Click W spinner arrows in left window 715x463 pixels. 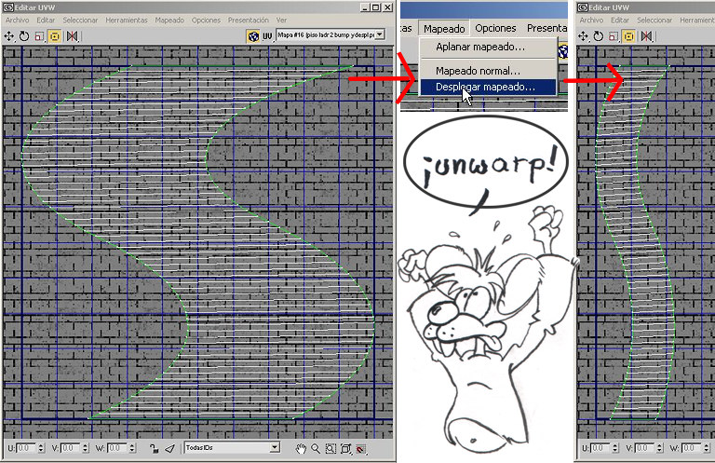coord(132,448)
